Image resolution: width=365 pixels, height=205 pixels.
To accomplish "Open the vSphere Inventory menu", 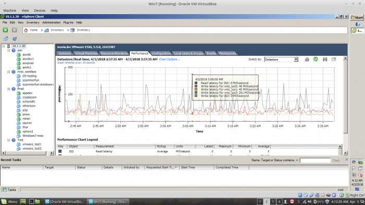I will coord(33,22).
